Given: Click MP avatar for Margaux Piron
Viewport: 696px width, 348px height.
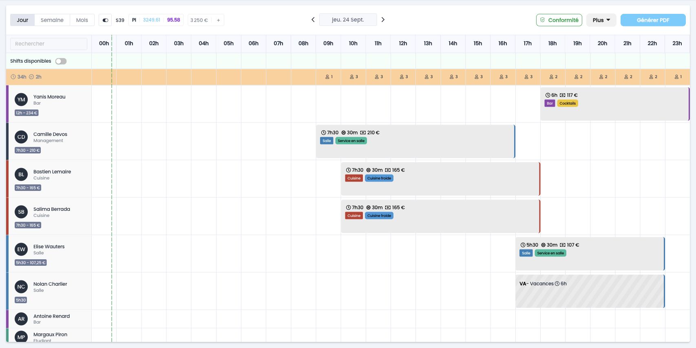Looking at the screenshot, I should [21, 337].
